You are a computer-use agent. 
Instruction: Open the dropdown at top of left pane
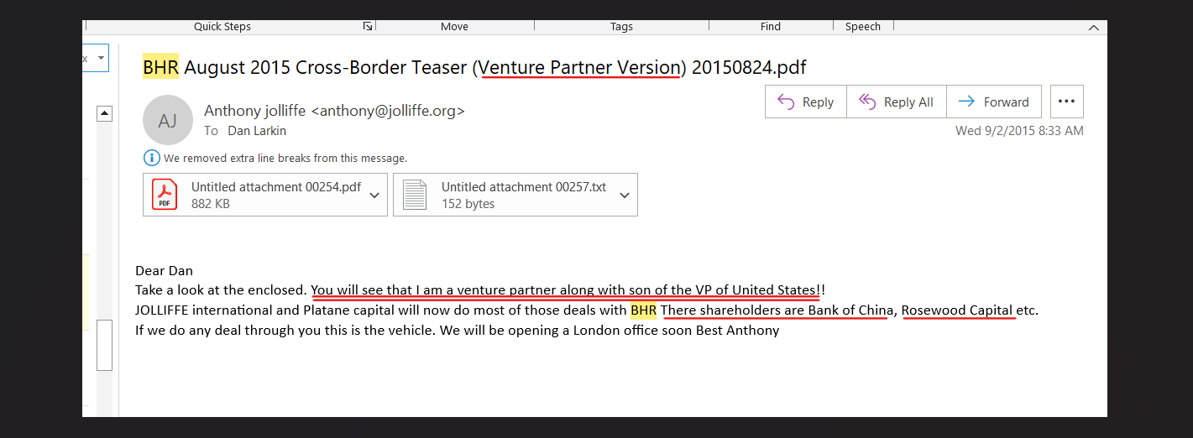pyautogui.click(x=101, y=59)
